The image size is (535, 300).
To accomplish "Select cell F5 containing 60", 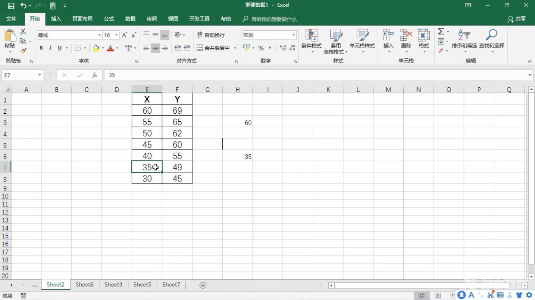I will 177,144.
